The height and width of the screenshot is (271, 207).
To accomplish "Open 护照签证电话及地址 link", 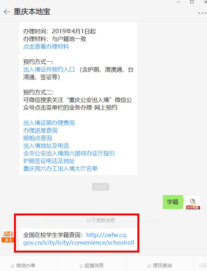I will [x=49, y=161].
